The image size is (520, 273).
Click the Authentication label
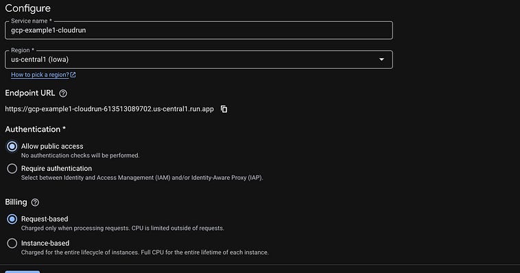(35, 129)
